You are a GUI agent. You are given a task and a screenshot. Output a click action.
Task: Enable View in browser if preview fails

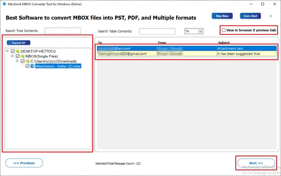(x=224, y=30)
